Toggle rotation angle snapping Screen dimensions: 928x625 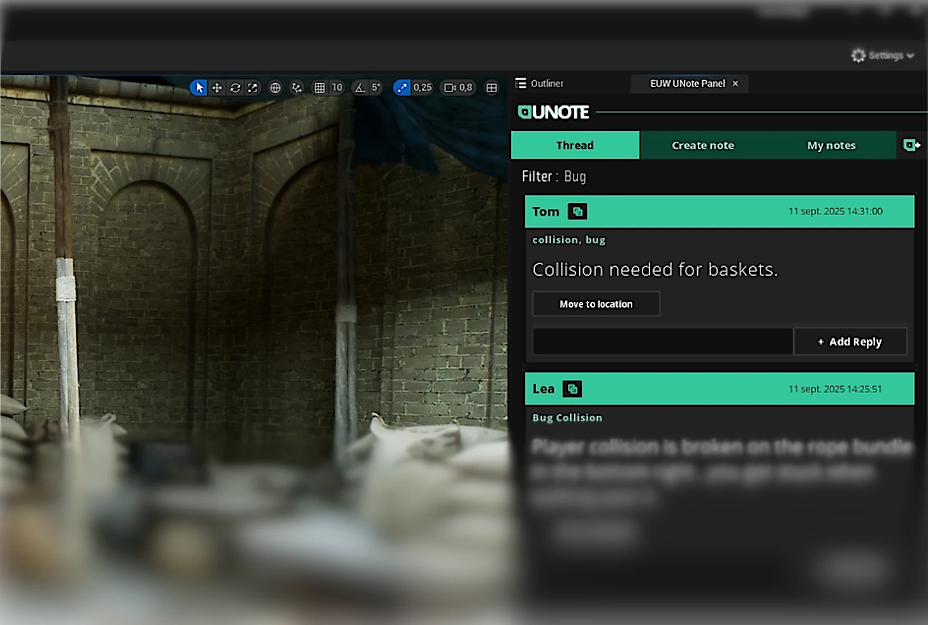[360, 88]
